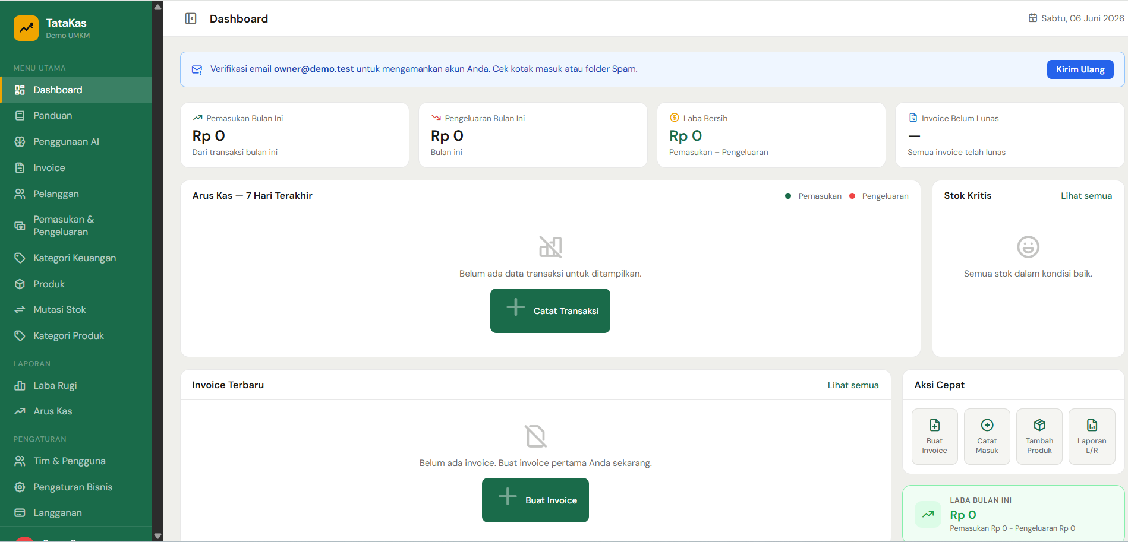Click the Pemasukan Bulan Ini card
The image size is (1128, 542).
pyautogui.click(x=295, y=135)
